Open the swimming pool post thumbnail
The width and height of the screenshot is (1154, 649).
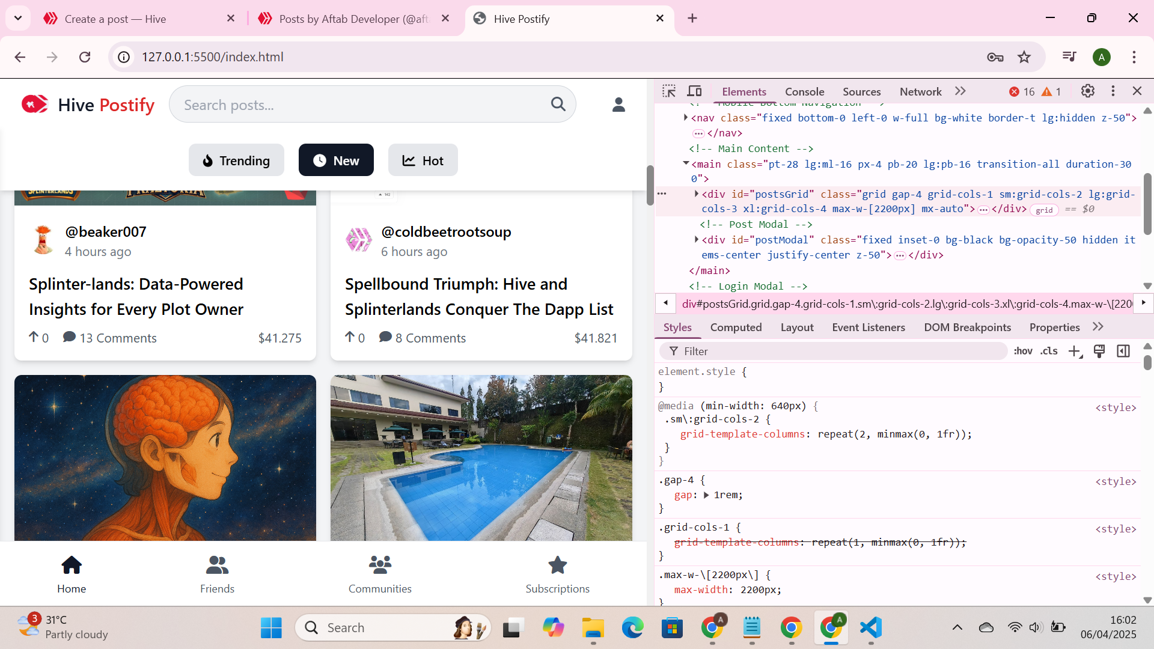tap(481, 458)
